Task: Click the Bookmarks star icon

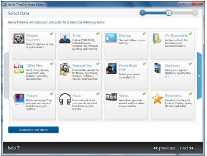Action: 157,98
